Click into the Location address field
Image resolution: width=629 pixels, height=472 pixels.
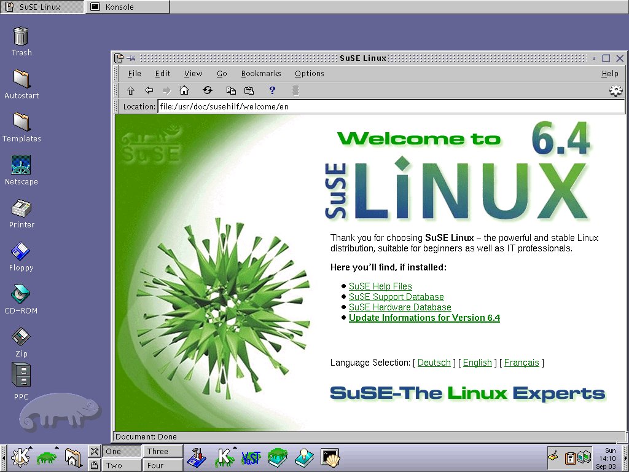pos(391,106)
